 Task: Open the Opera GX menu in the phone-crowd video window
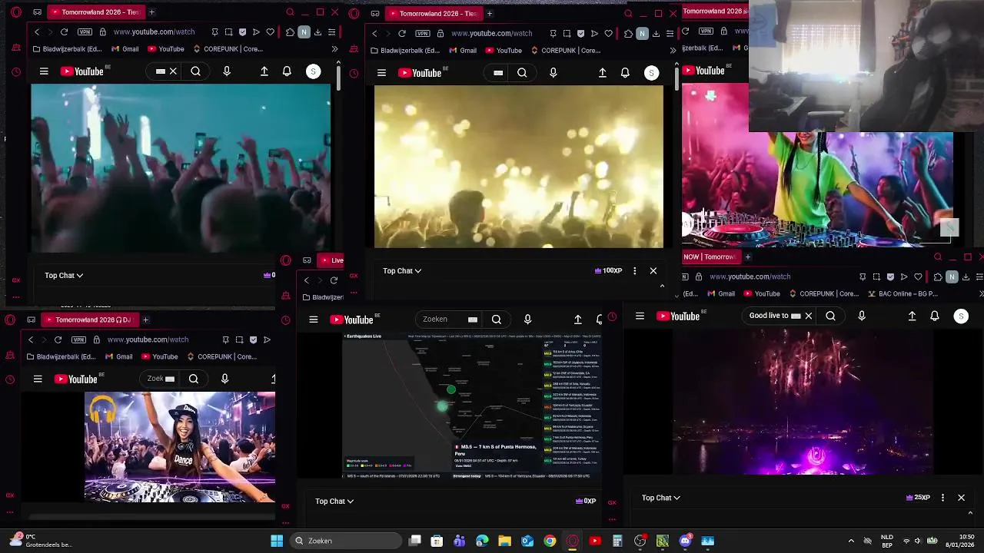pyautogui.click(x=16, y=12)
